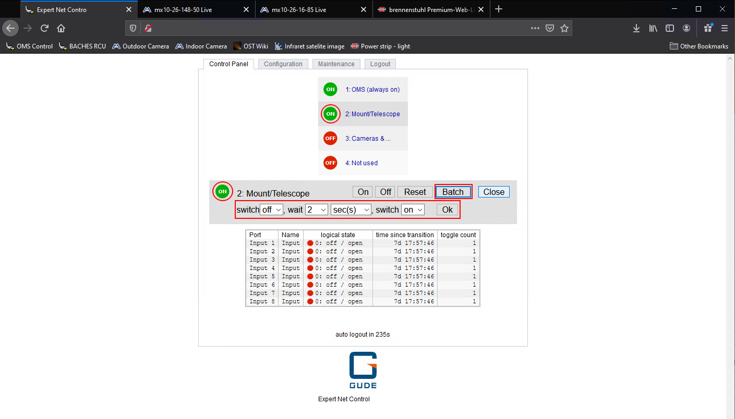Save page to Pocket
Screen dimensions: 735x419
point(549,28)
